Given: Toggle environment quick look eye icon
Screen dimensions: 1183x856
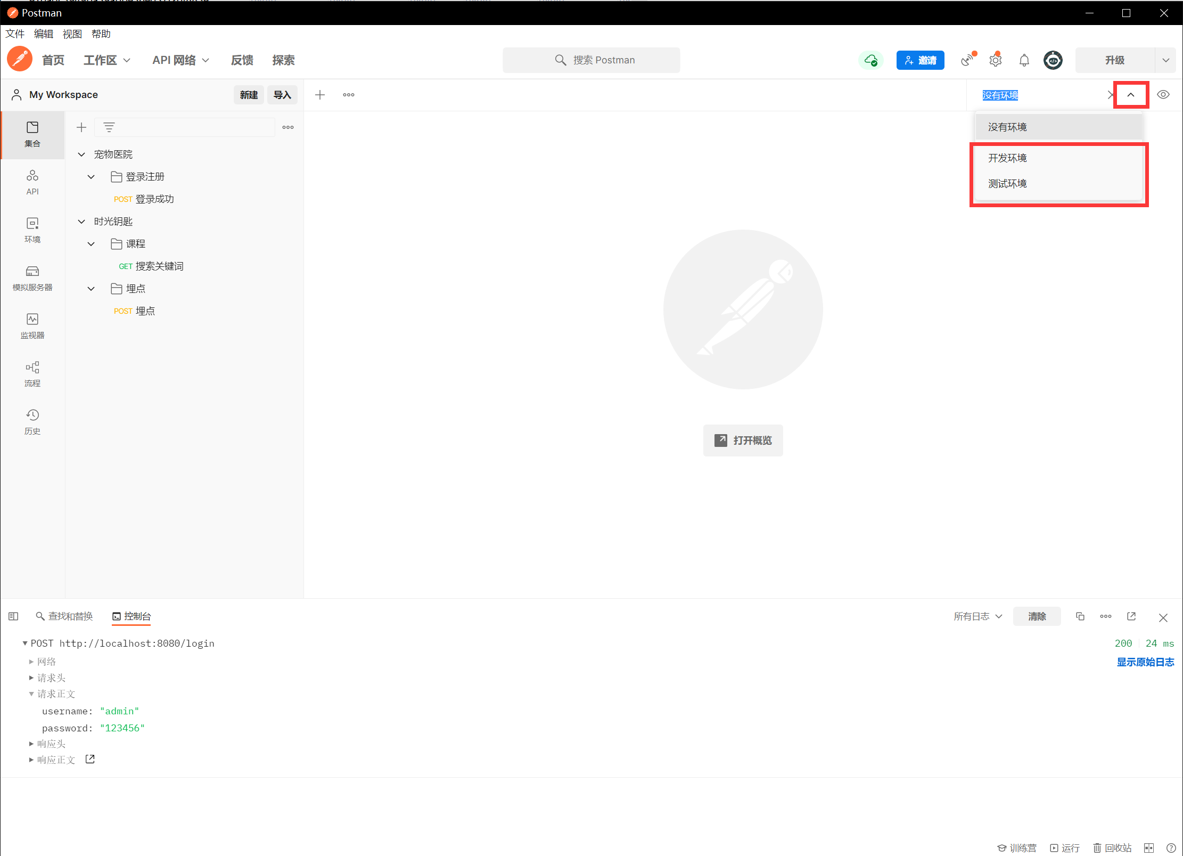Looking at the screenshot, I should click(1163, 95).
